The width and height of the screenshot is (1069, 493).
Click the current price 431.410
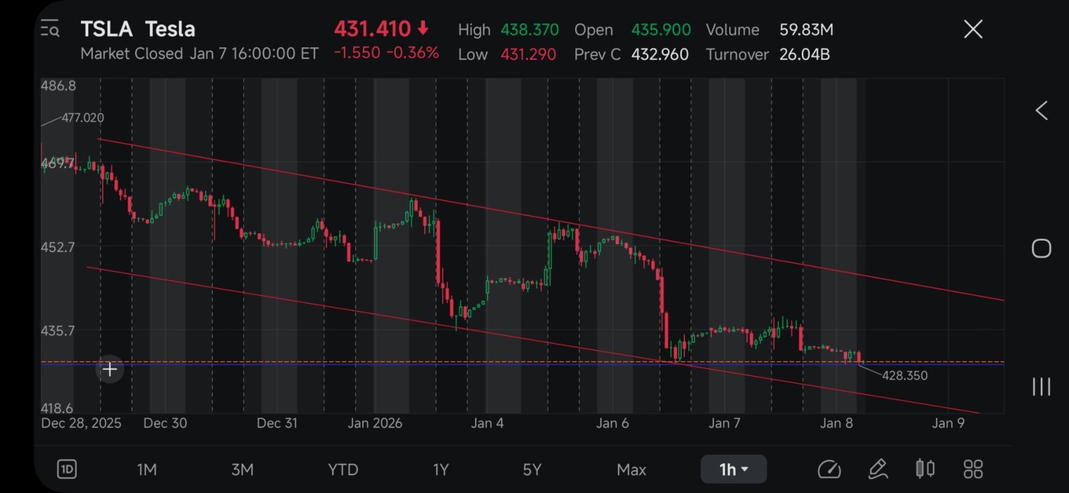372,29
